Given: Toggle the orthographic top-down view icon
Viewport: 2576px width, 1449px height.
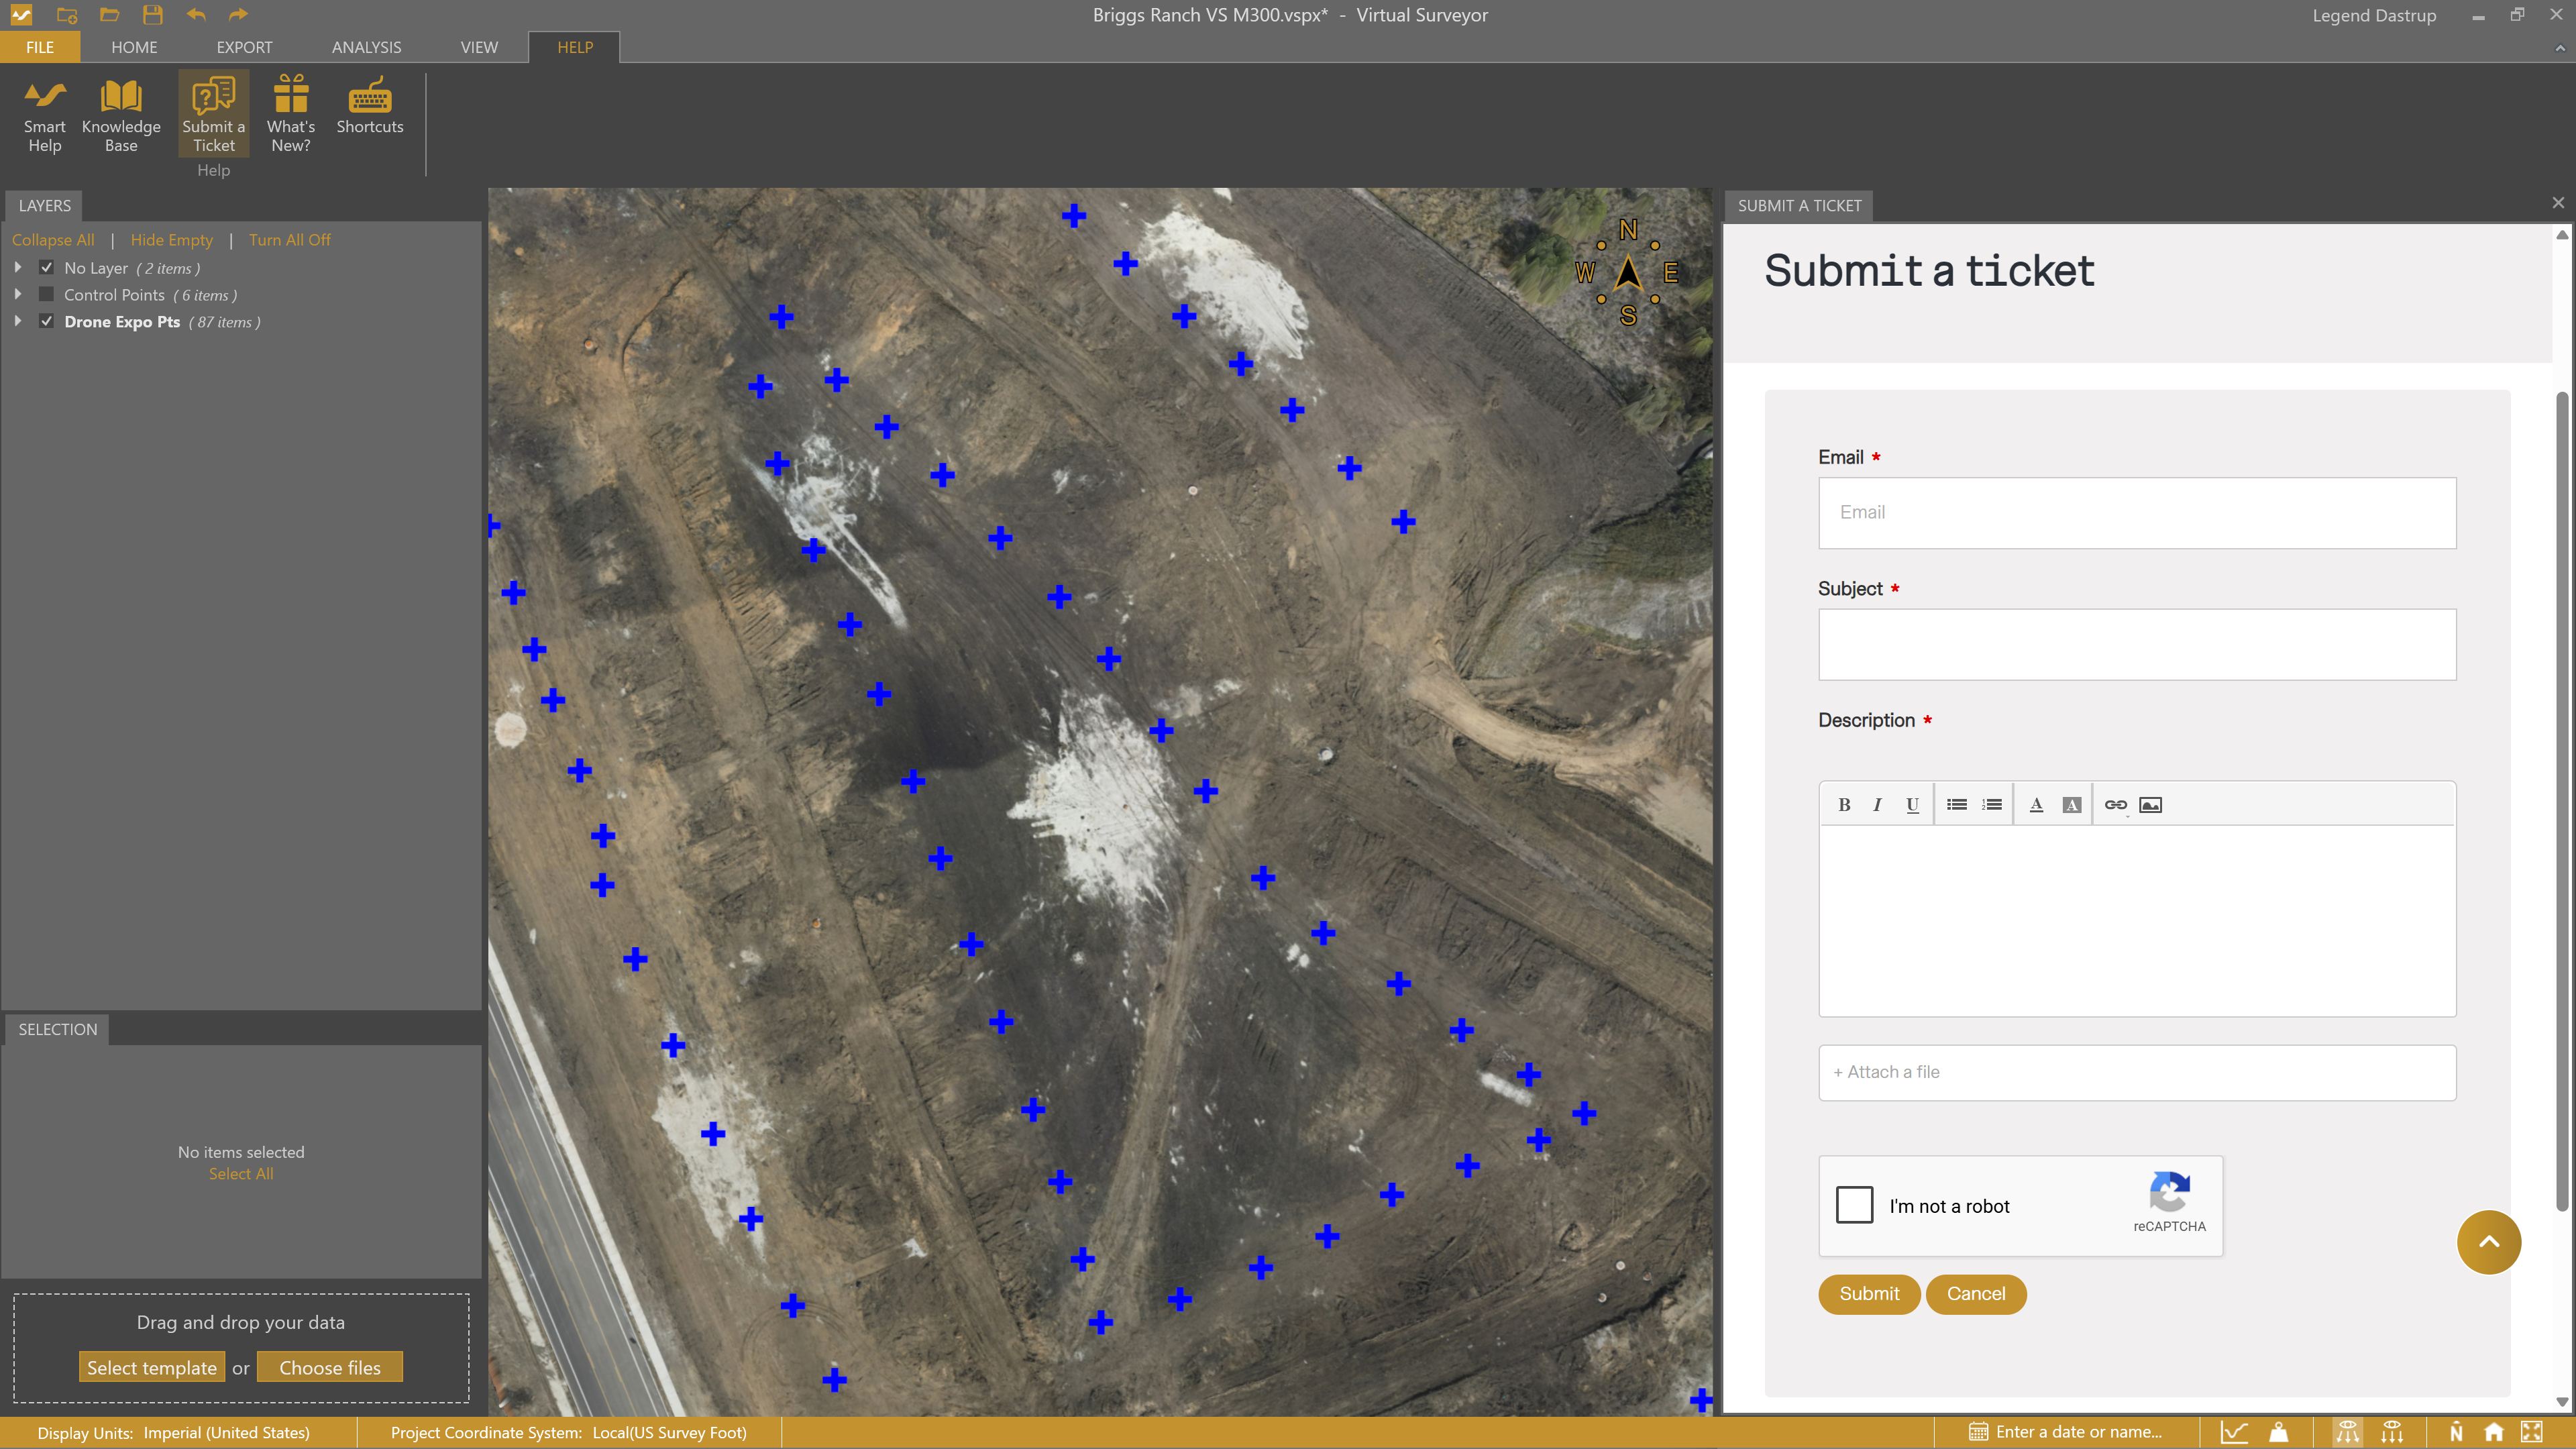Looking at the screenshot, I should [x=2391, y=1432].
